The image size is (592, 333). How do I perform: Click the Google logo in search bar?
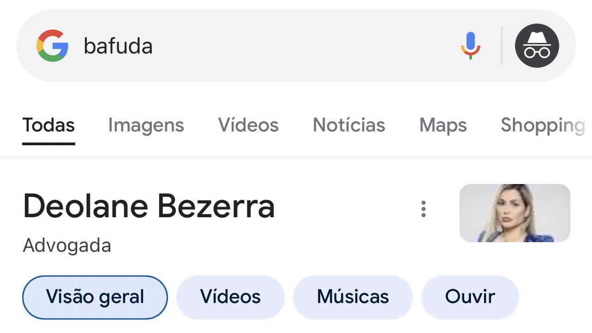click(52, 46)
